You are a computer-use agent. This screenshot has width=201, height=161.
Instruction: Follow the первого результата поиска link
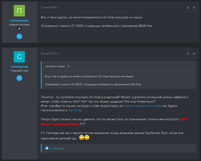pyautogui.click(x=142, y=106)
